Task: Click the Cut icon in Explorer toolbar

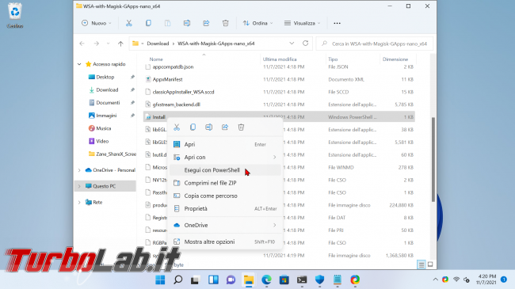Action: click(128, 23)
